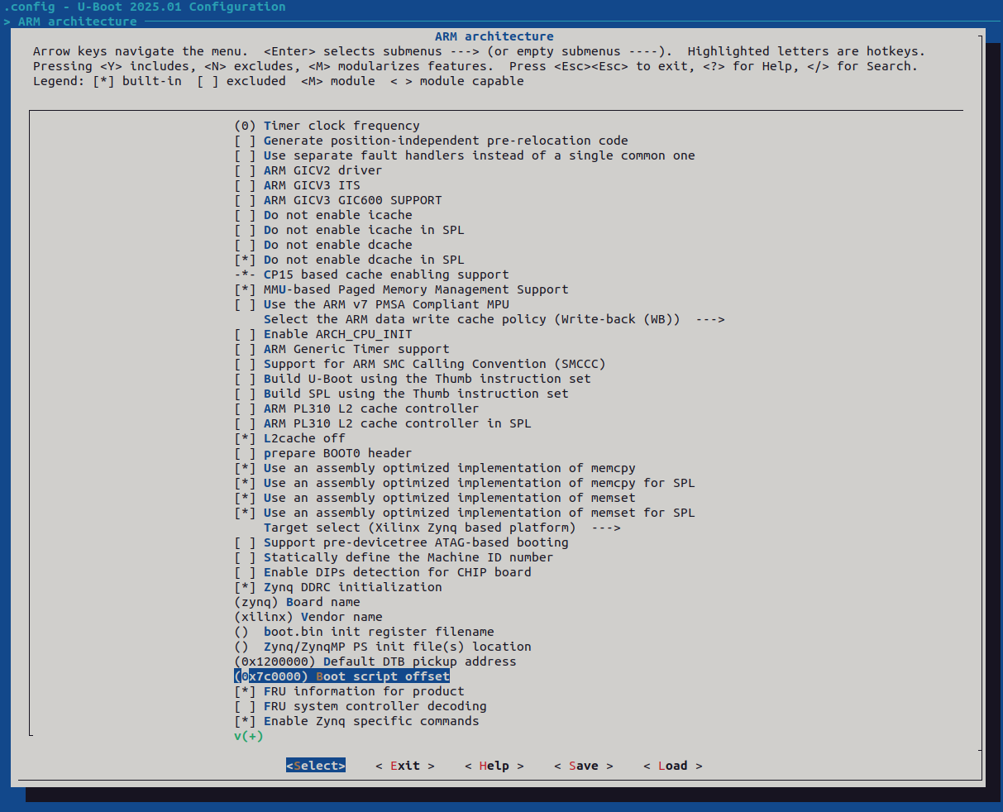Click the Help button
The width and height of the screenshot is (1003, 812).
[x=494, y=766]
